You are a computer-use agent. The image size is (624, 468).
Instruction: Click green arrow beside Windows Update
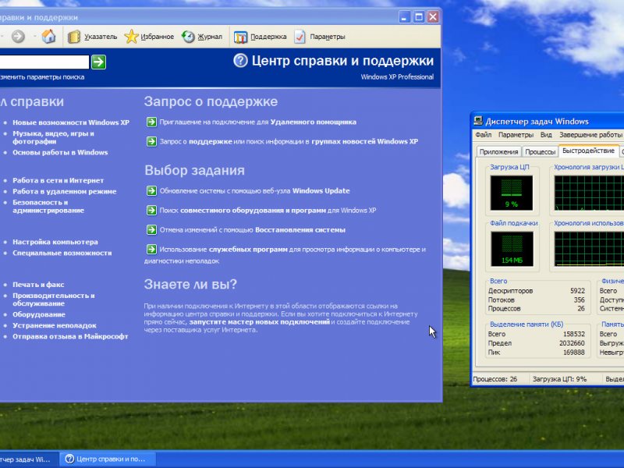[x=151, y=190]
